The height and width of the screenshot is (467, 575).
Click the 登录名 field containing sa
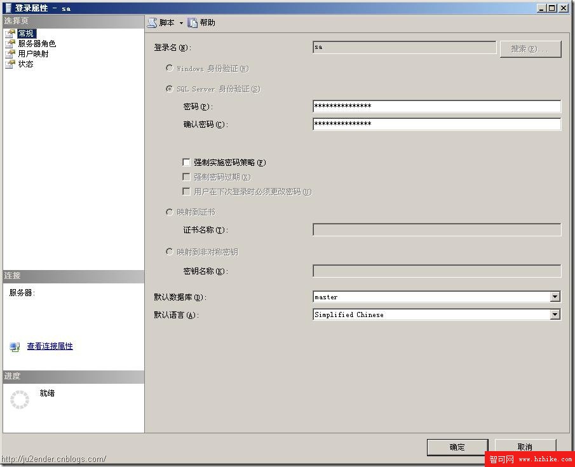point(404,47)
